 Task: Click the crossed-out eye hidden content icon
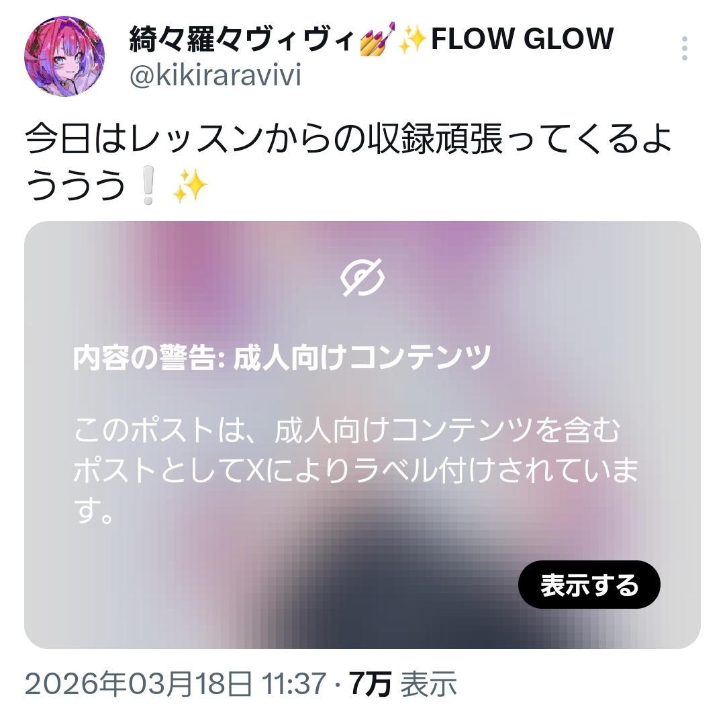pyautogui.click(x=362, y=277)
